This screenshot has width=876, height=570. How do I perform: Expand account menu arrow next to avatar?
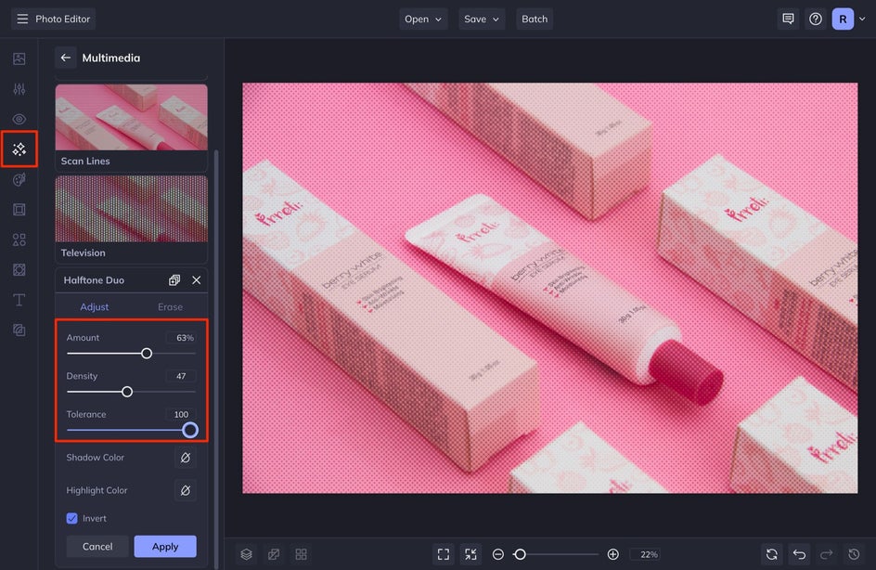pyautogui.click(x=862, y=19)
